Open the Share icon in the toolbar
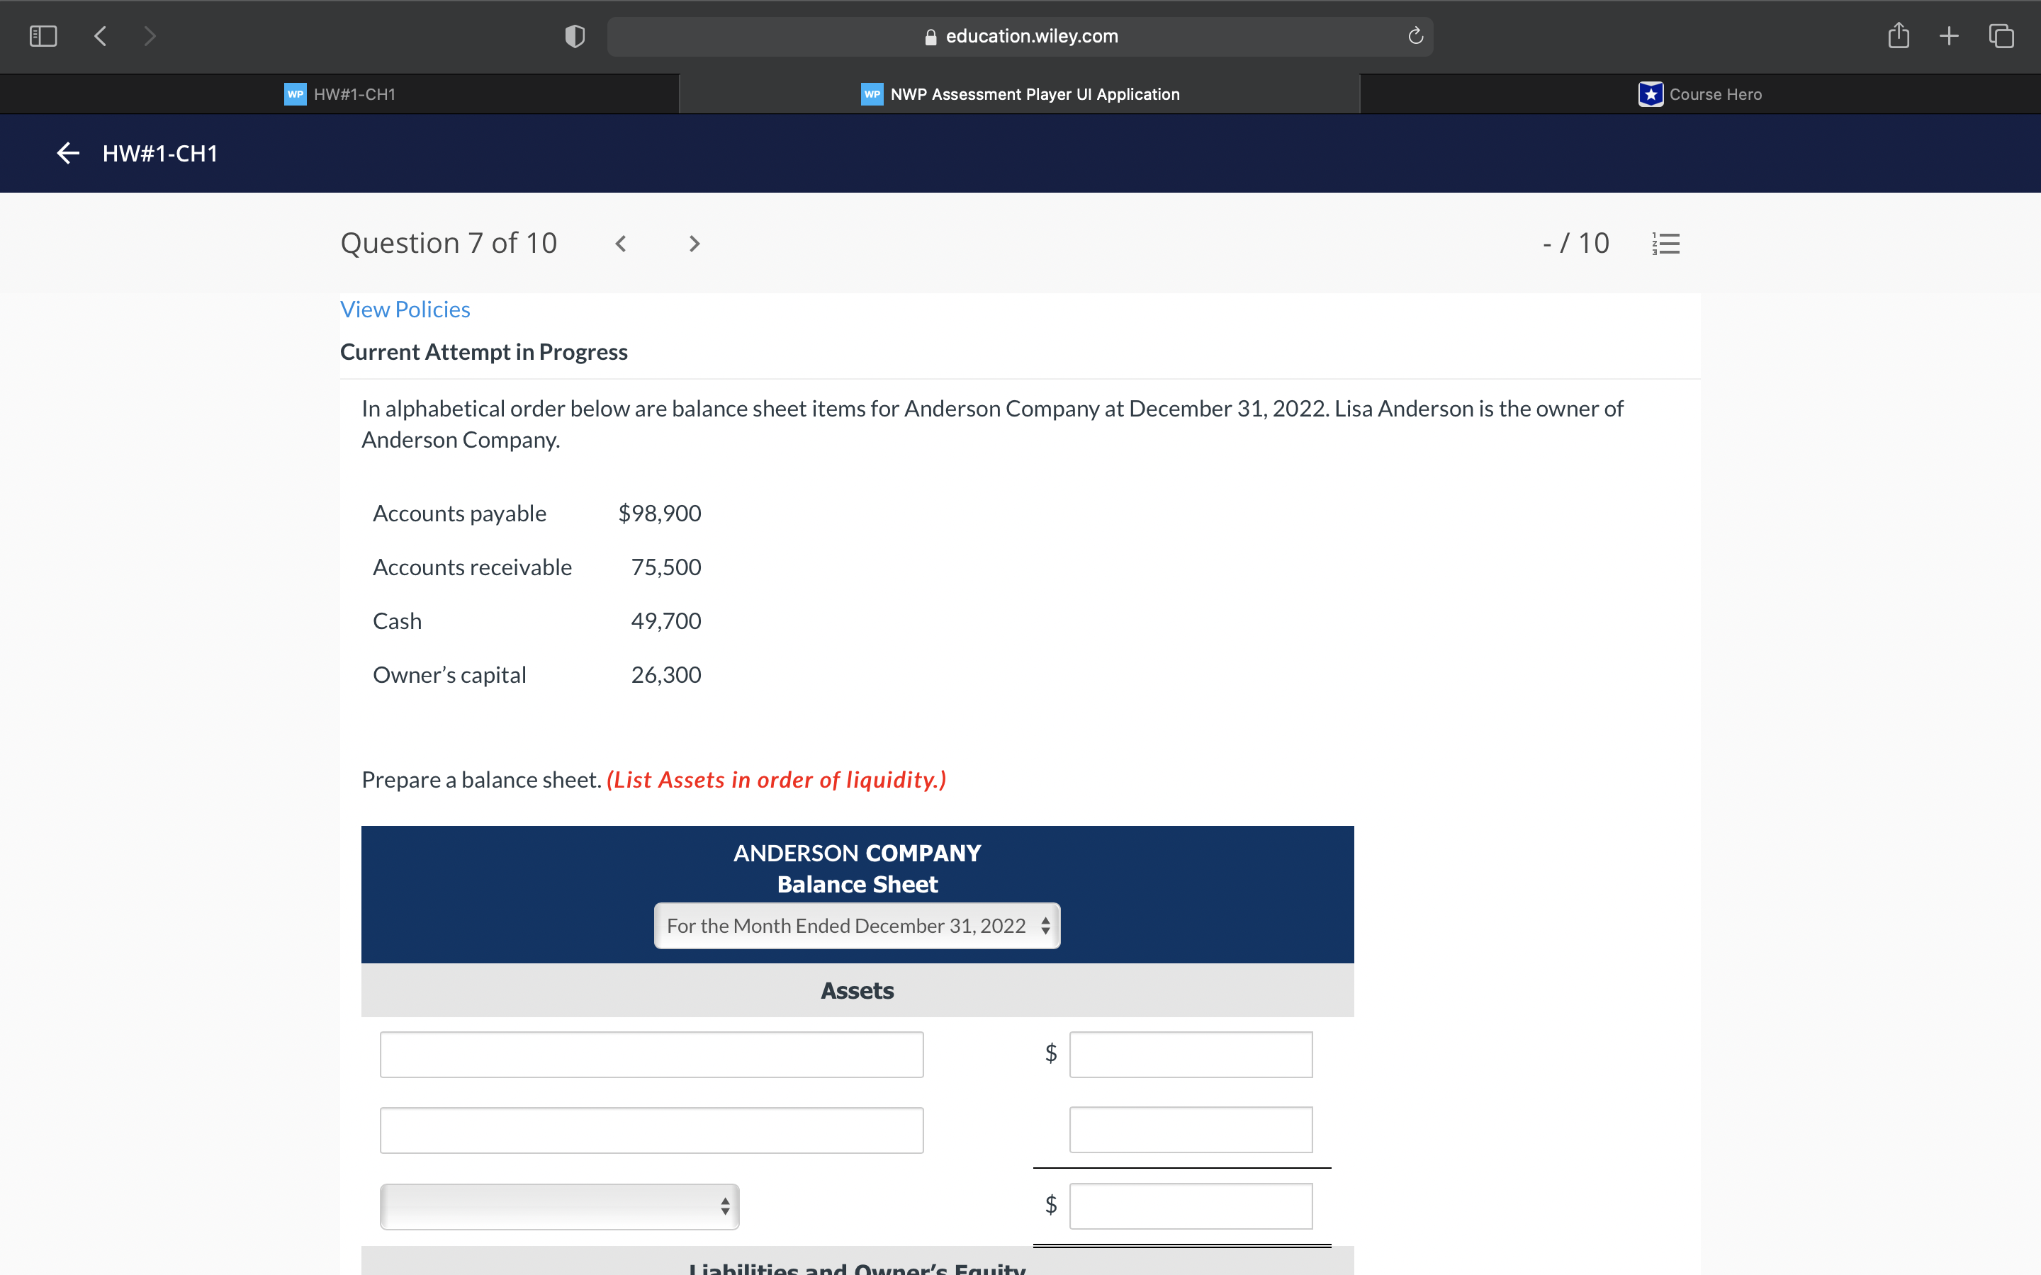 [1898, 36]
